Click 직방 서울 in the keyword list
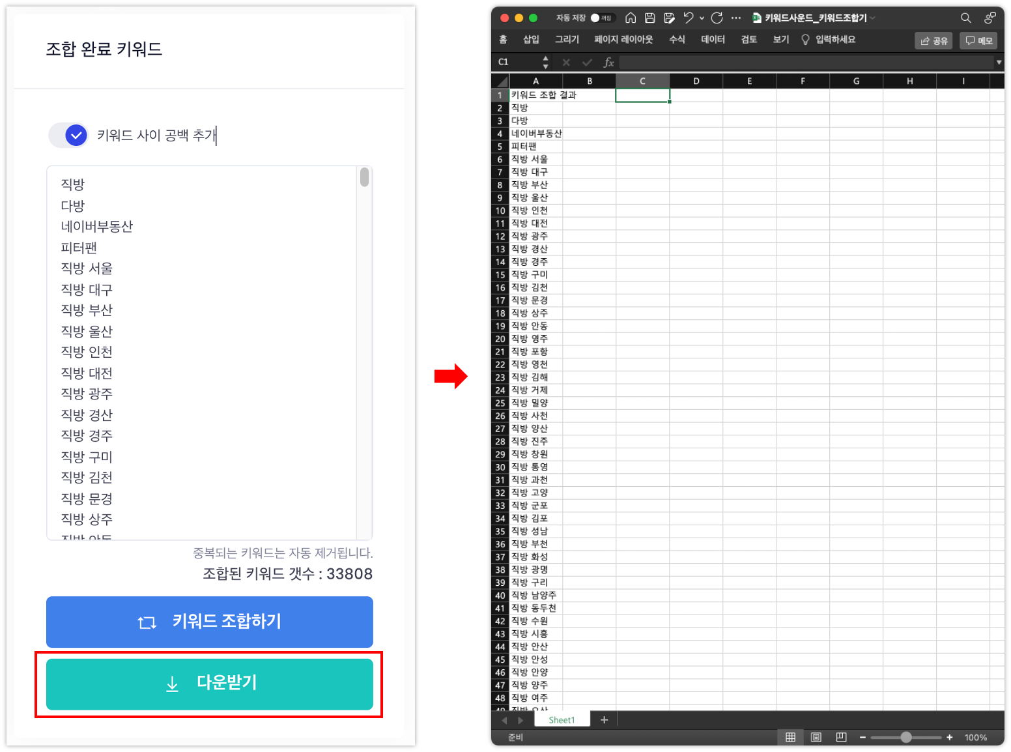Screen dimensions: 1011x752 tap(87, 268)
